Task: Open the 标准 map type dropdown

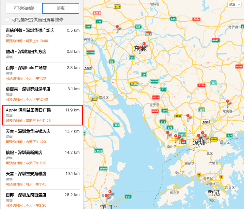Action: pos(234,5)
